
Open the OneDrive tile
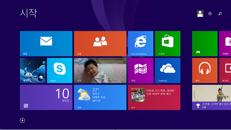(x=168, y=71)
